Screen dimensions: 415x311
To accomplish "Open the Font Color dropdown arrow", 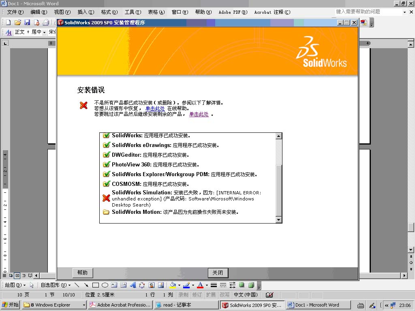I will [x=207, y=285].
